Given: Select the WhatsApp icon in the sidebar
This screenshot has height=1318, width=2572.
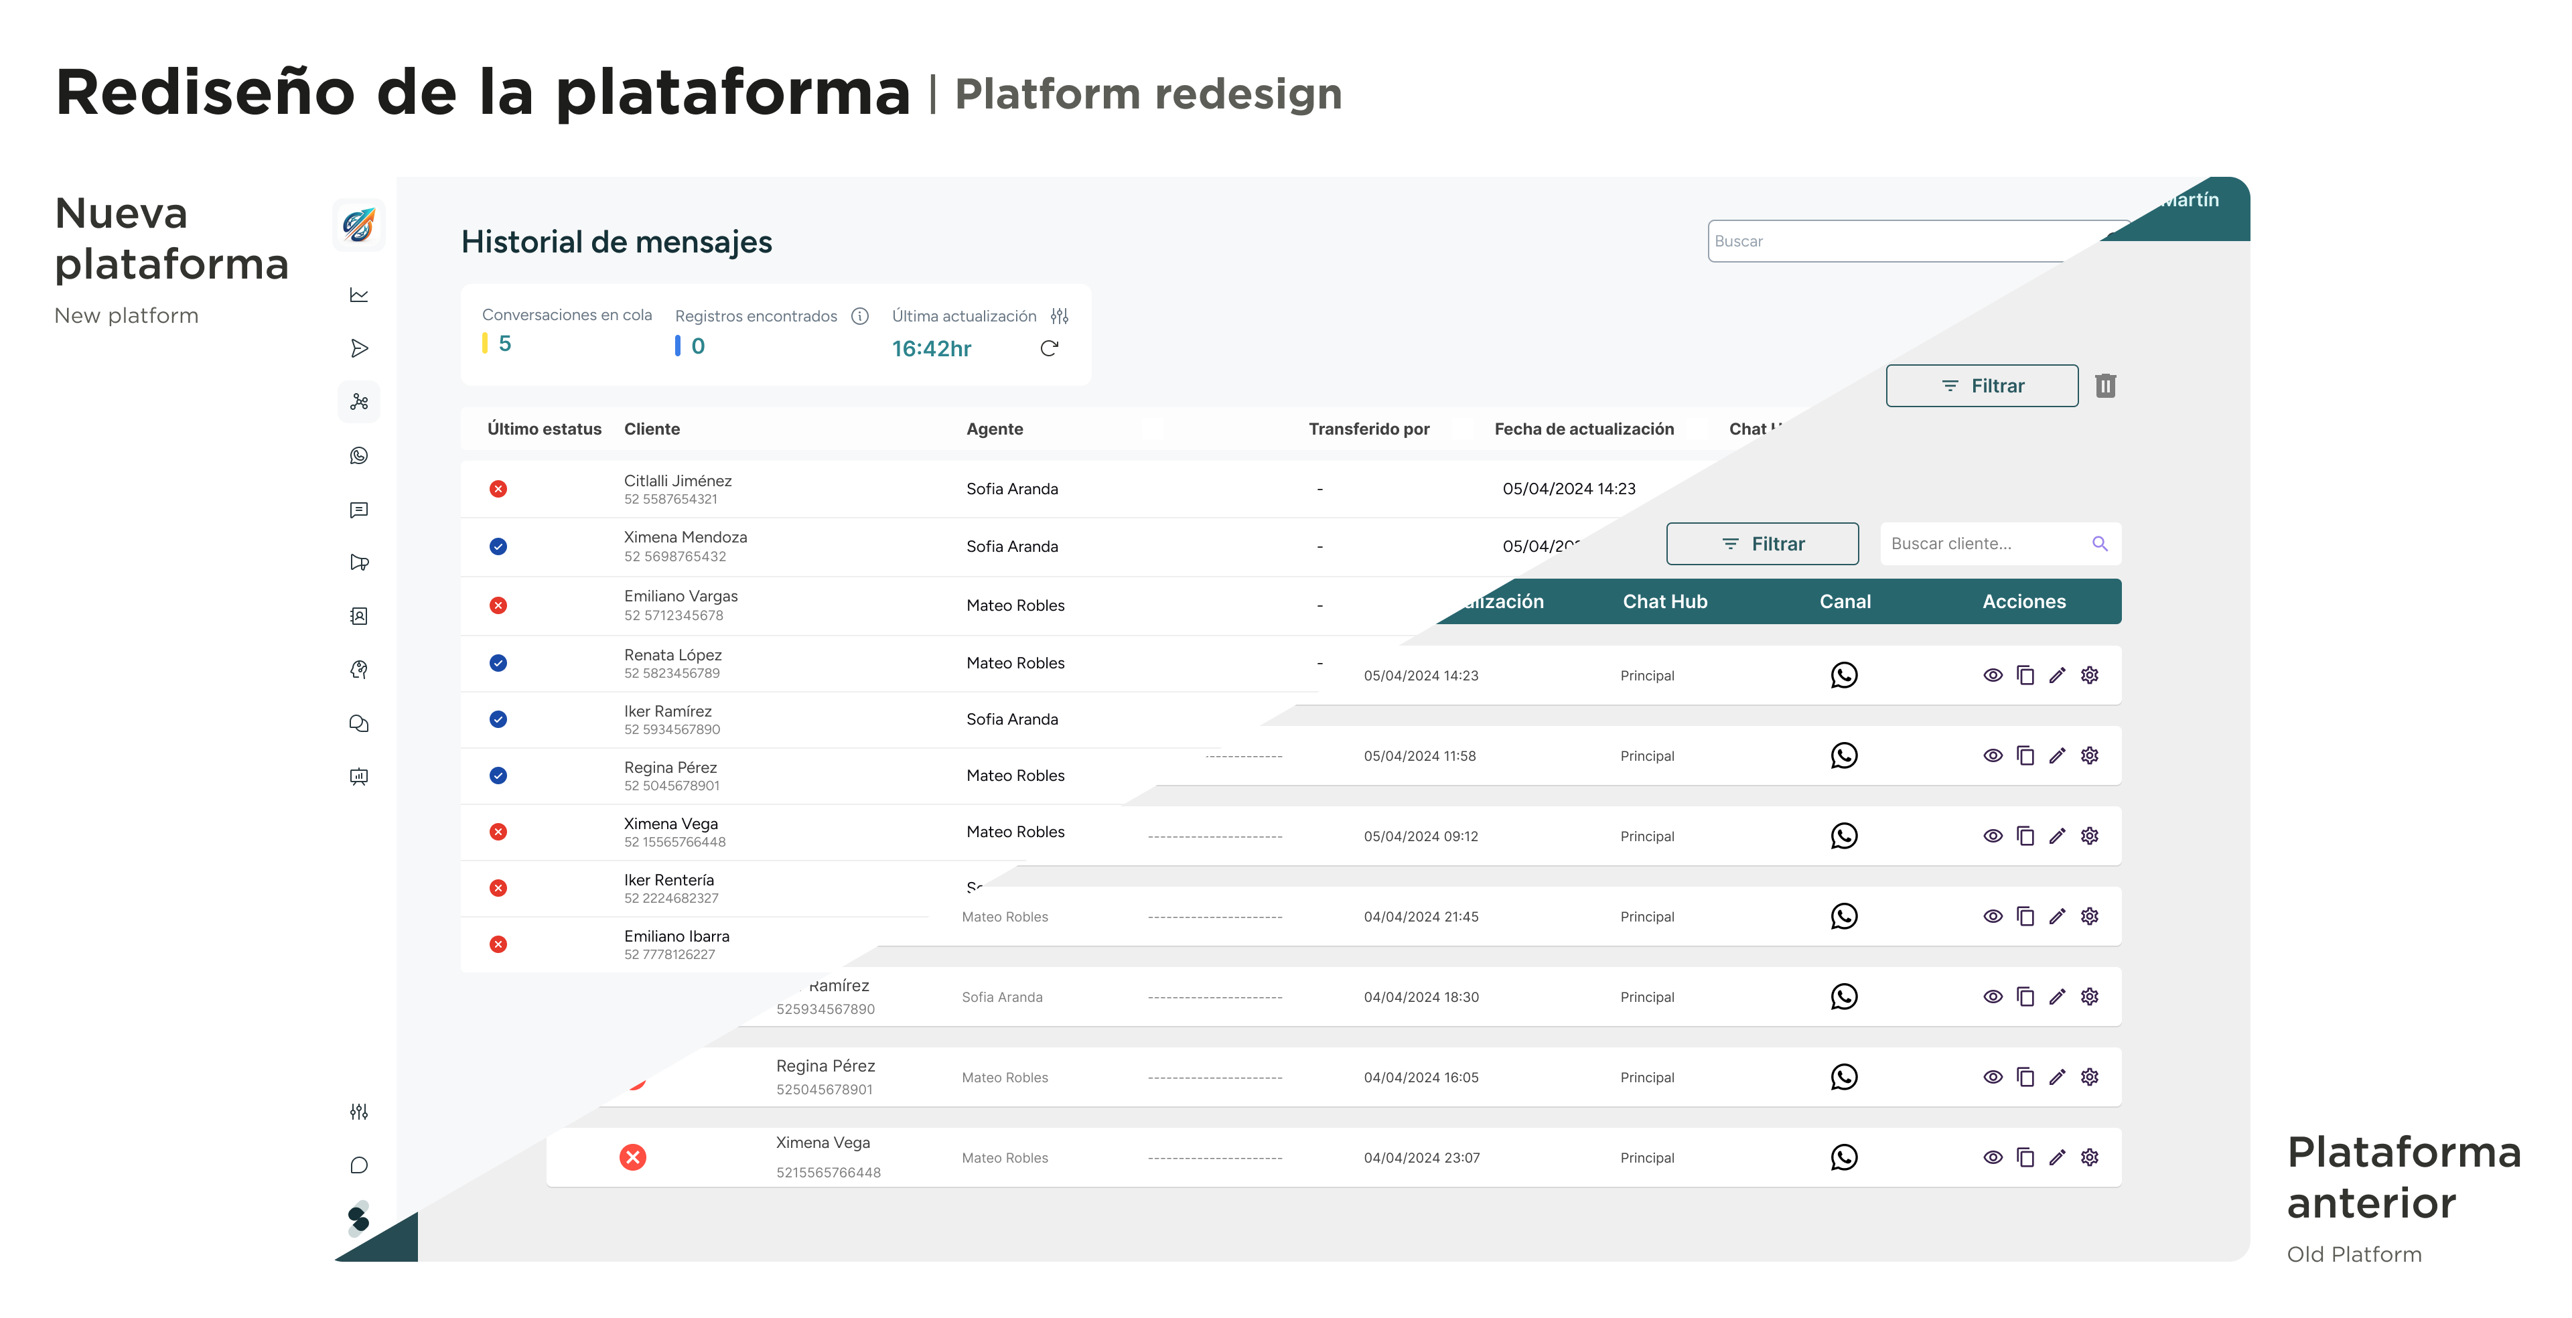Looking at the screenshot, I should pos(360,455).
